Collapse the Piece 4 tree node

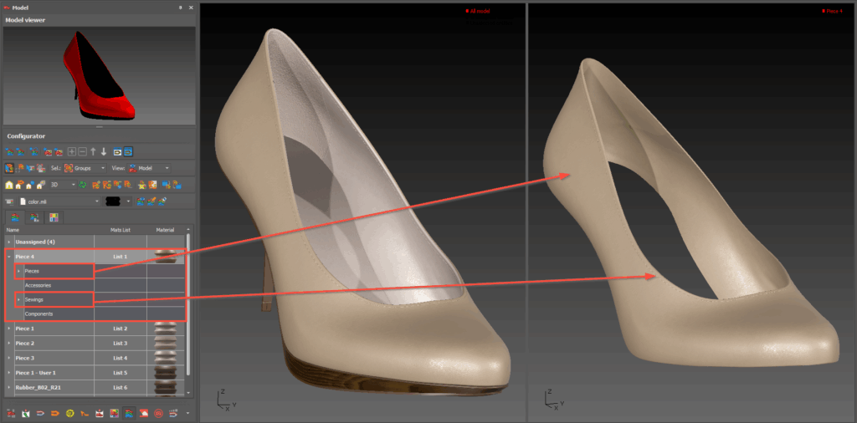point(9,257)
